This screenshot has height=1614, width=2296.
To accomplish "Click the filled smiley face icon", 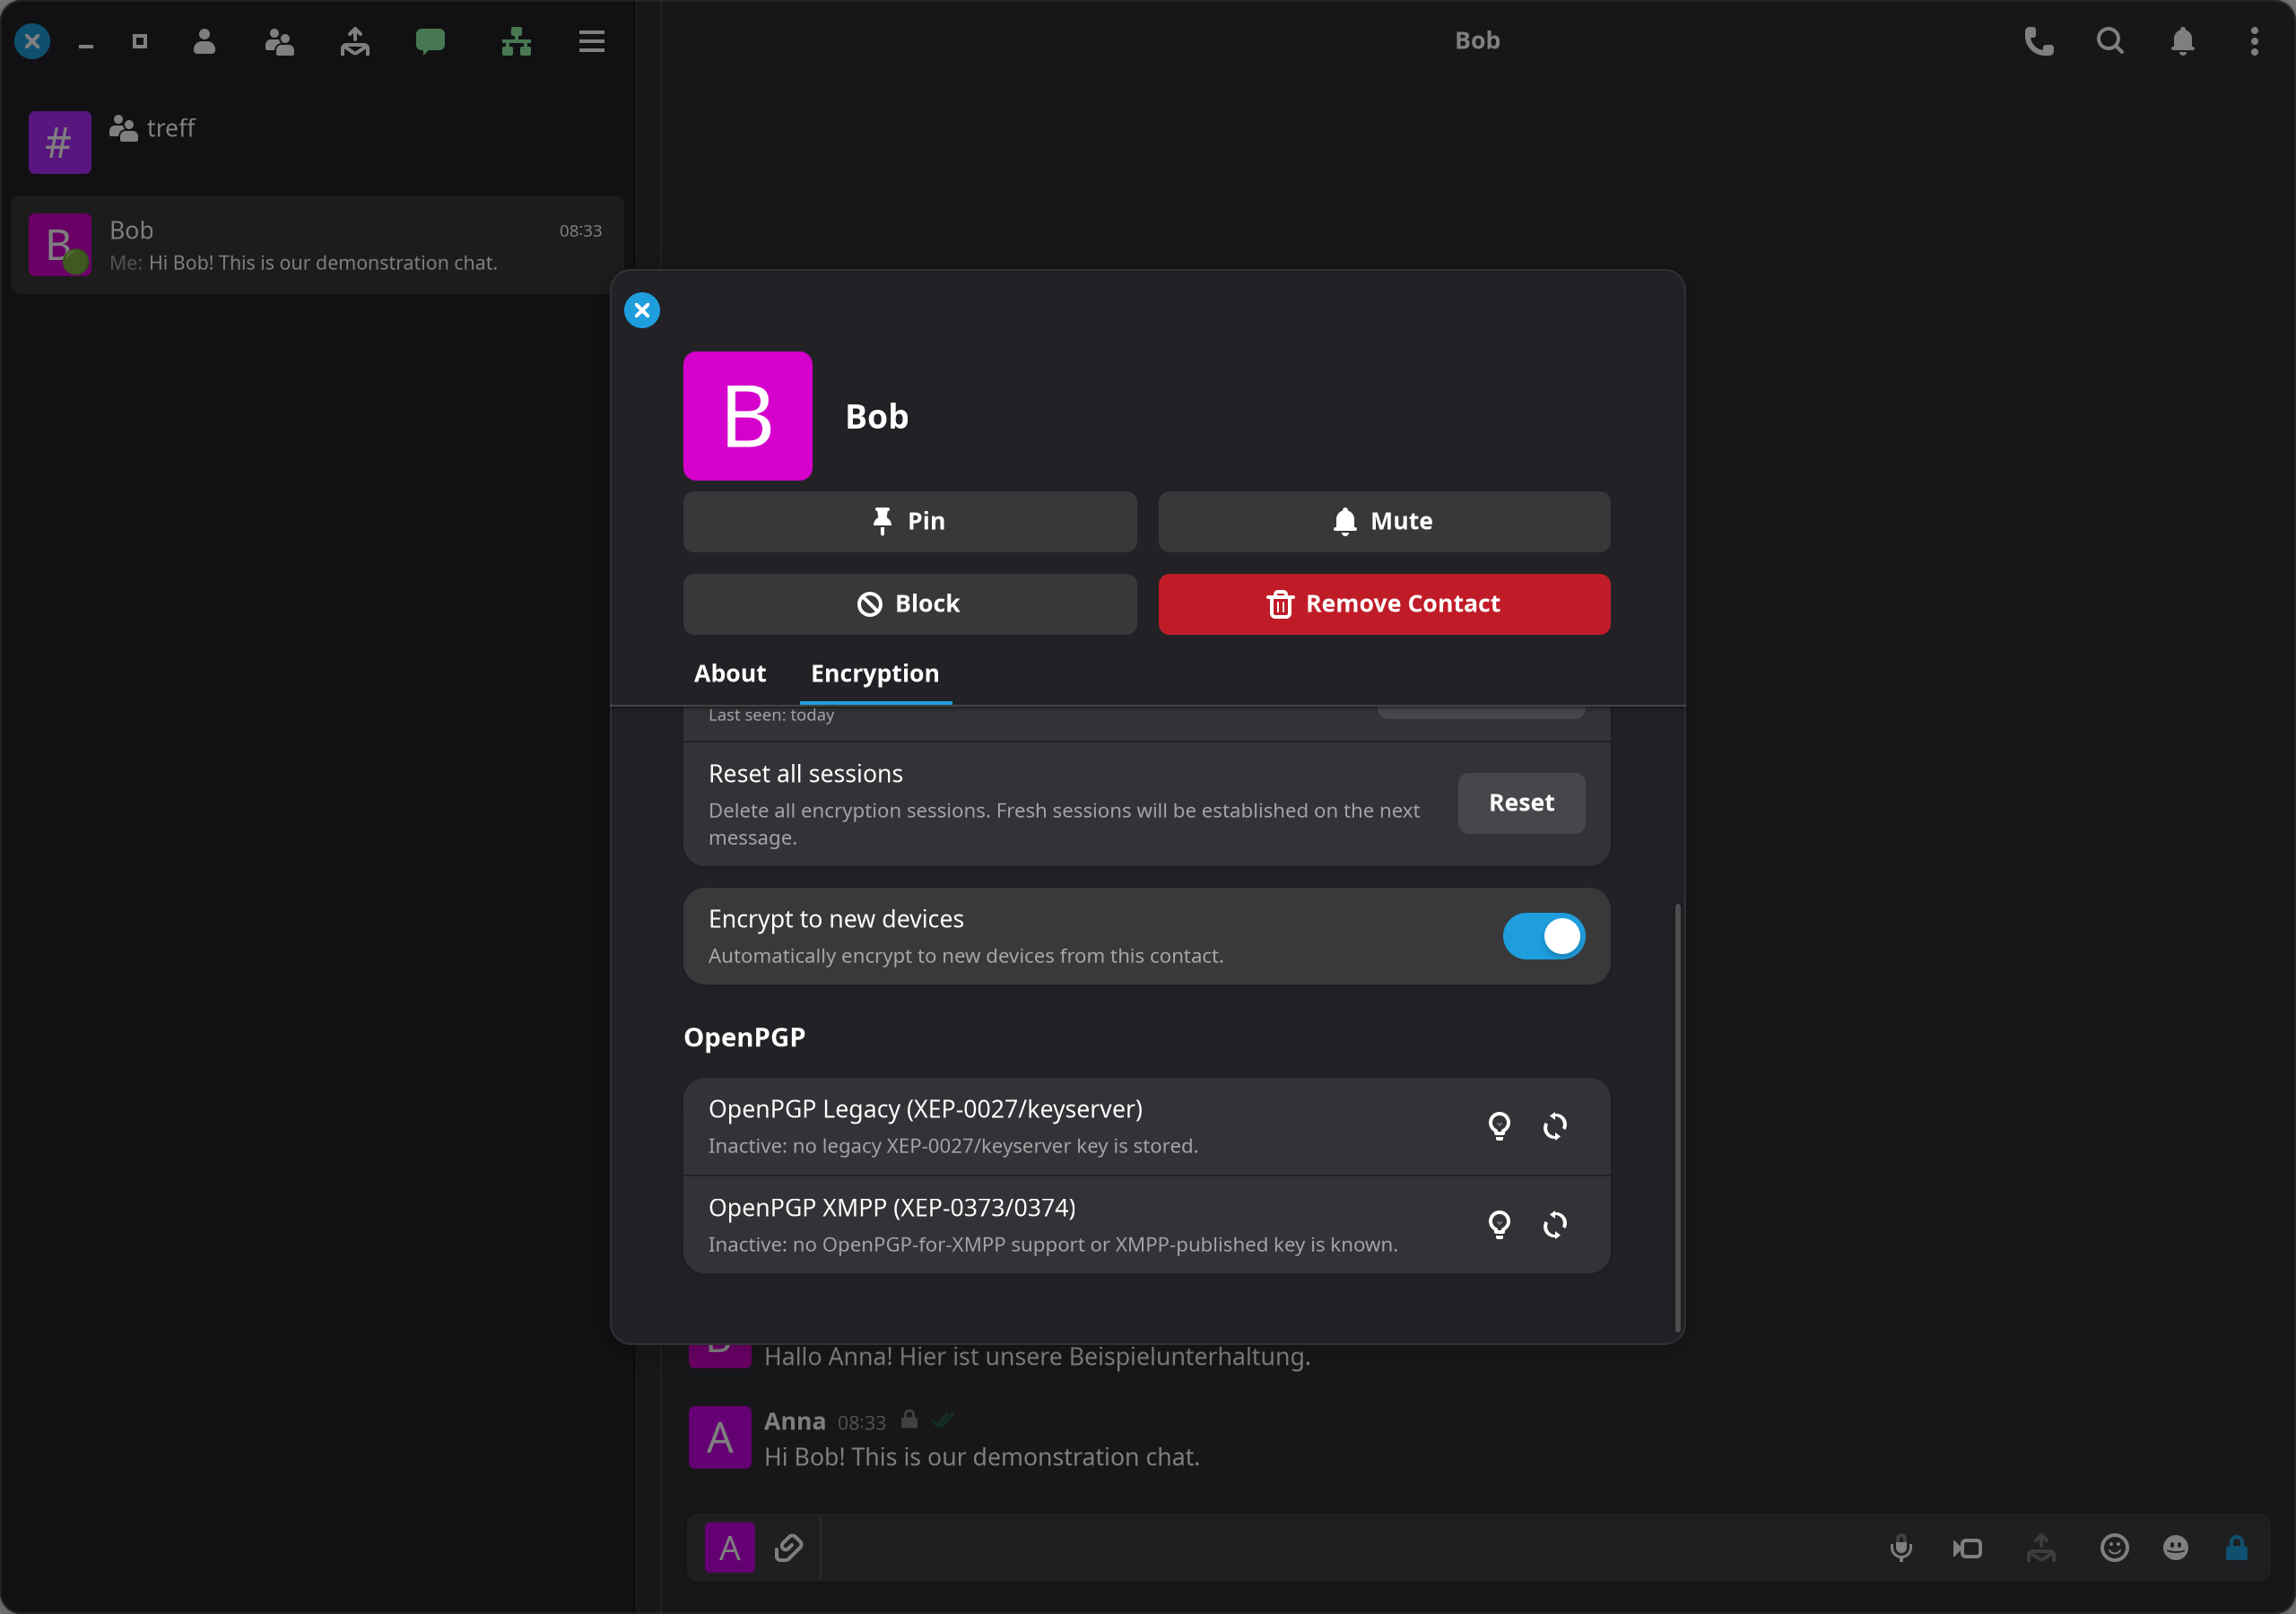I will (x=2175, y=1548).
